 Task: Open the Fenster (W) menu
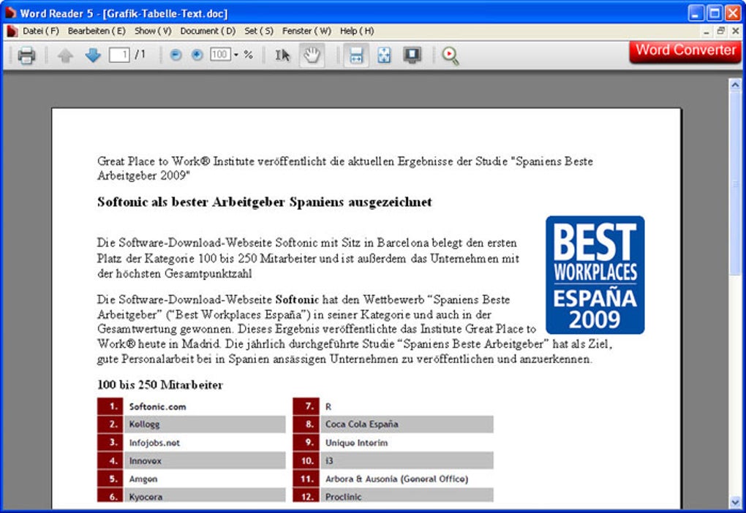click(x=306, y=31)
